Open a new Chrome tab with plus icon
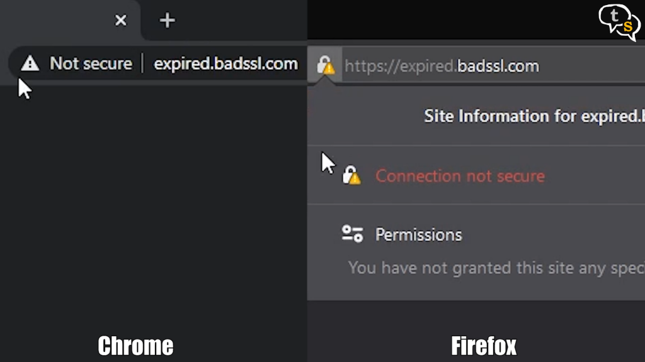Image resolution: width=645 pixels, height=362 pixels. [x=167, y=20]
